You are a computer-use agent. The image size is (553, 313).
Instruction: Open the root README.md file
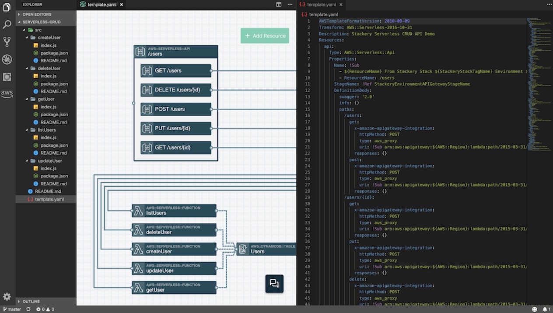(46, 191)
